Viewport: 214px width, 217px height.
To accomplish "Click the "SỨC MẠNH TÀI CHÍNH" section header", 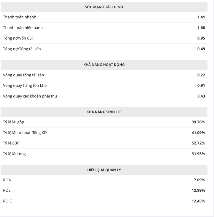I will pyautogui.click(x=104, y=7).
